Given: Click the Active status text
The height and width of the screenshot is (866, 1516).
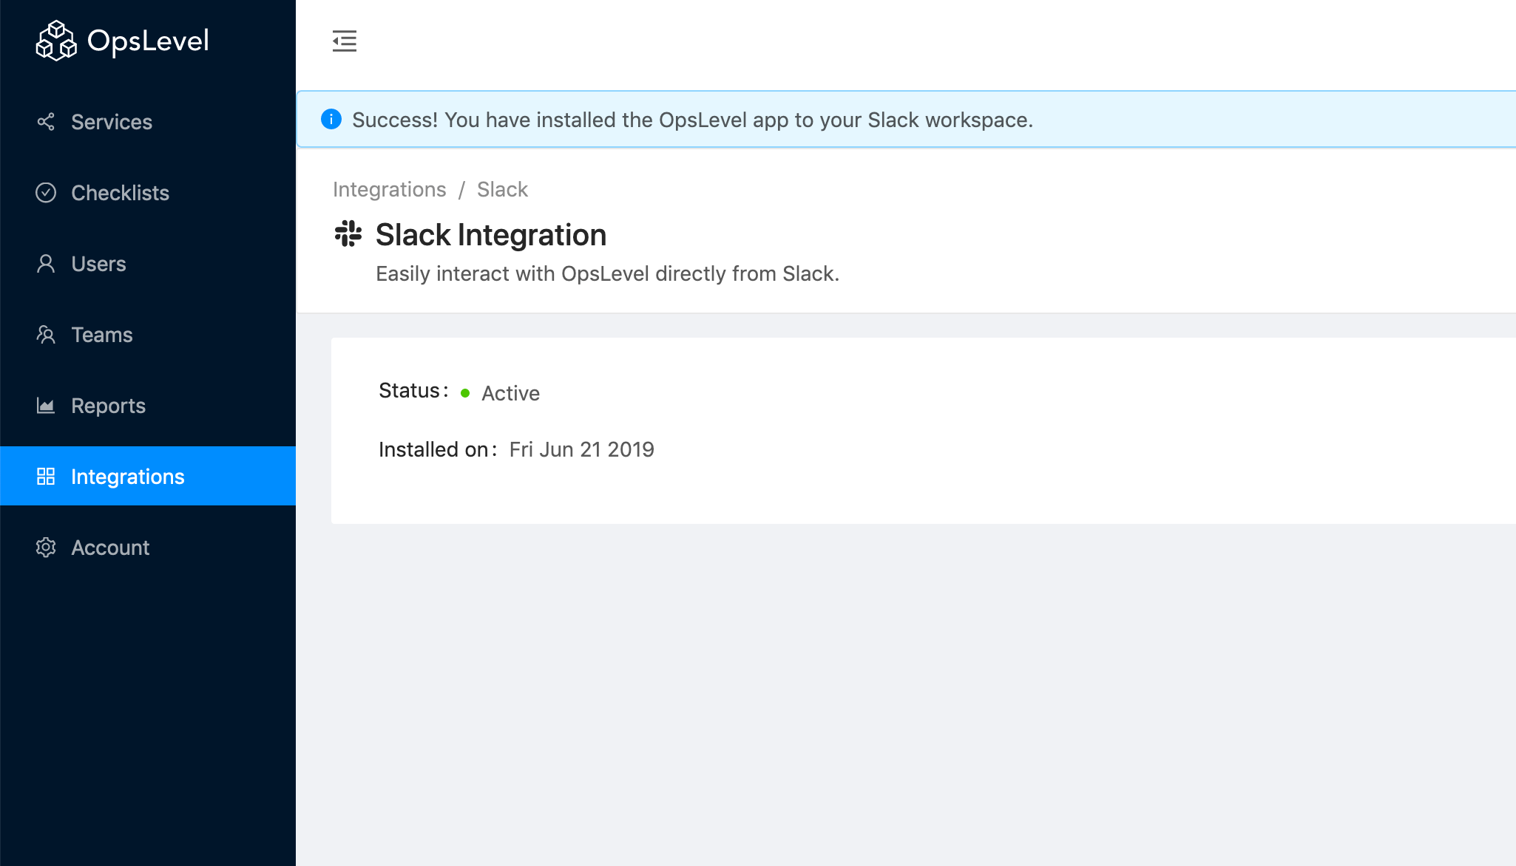Looking at the screenshot, I should pos(510,393).
